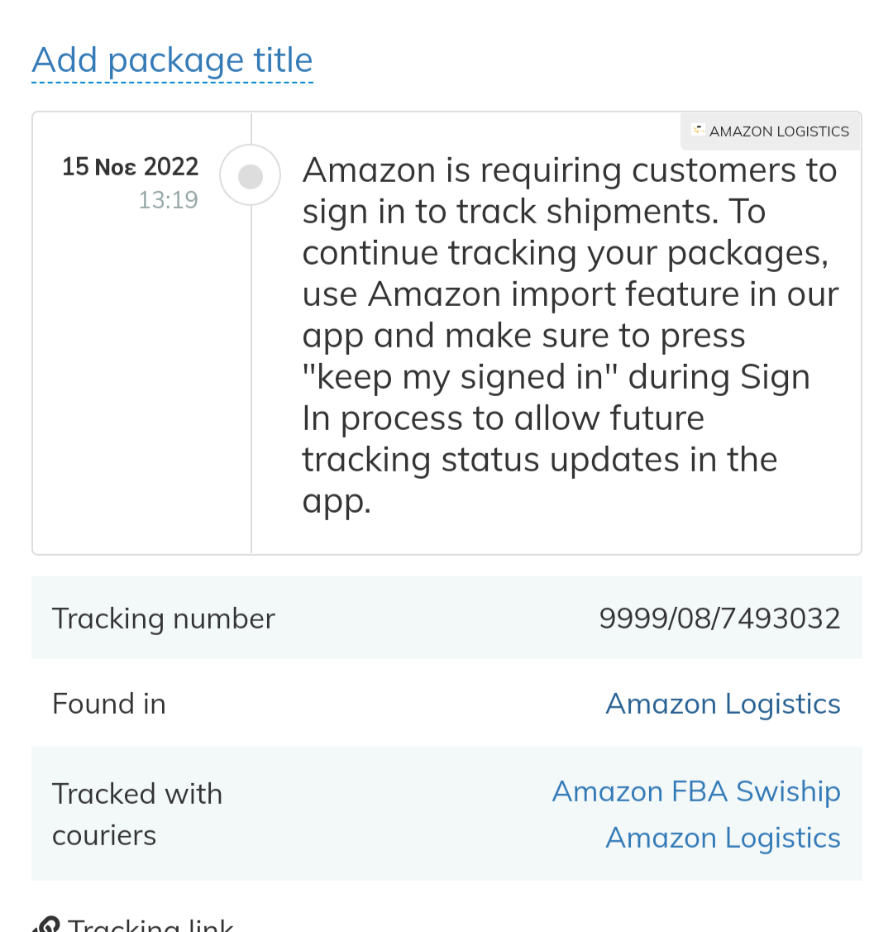Screen dimensions: 893x932
Task: Select the tracking number 9999/08/7493032
Action: click(x=719, y=619)
